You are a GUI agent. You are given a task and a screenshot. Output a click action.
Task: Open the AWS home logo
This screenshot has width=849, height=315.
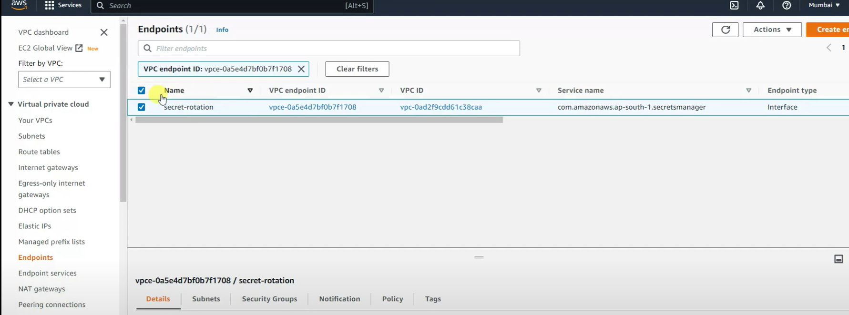tap(19, 5)
